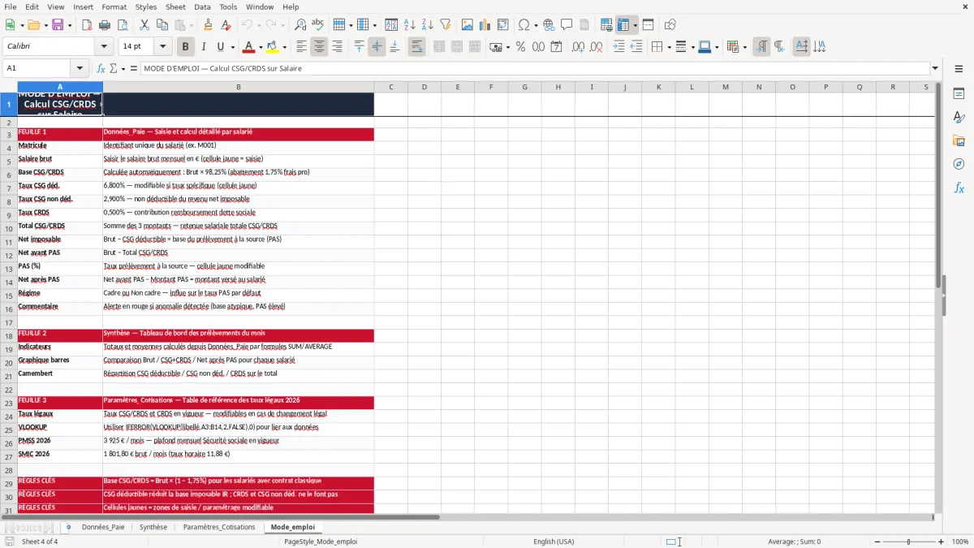974x548 pixels.
Task: Copy the selection to clipboard
Action: [x=162, y=25]
